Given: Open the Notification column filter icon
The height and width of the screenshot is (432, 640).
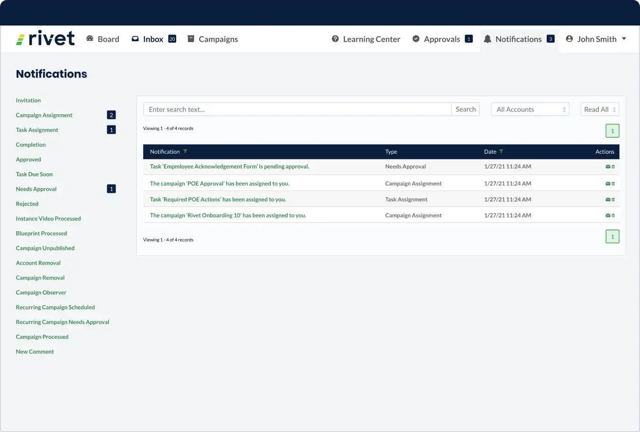Looking at the screenshot, I should (x=185, y=151).
